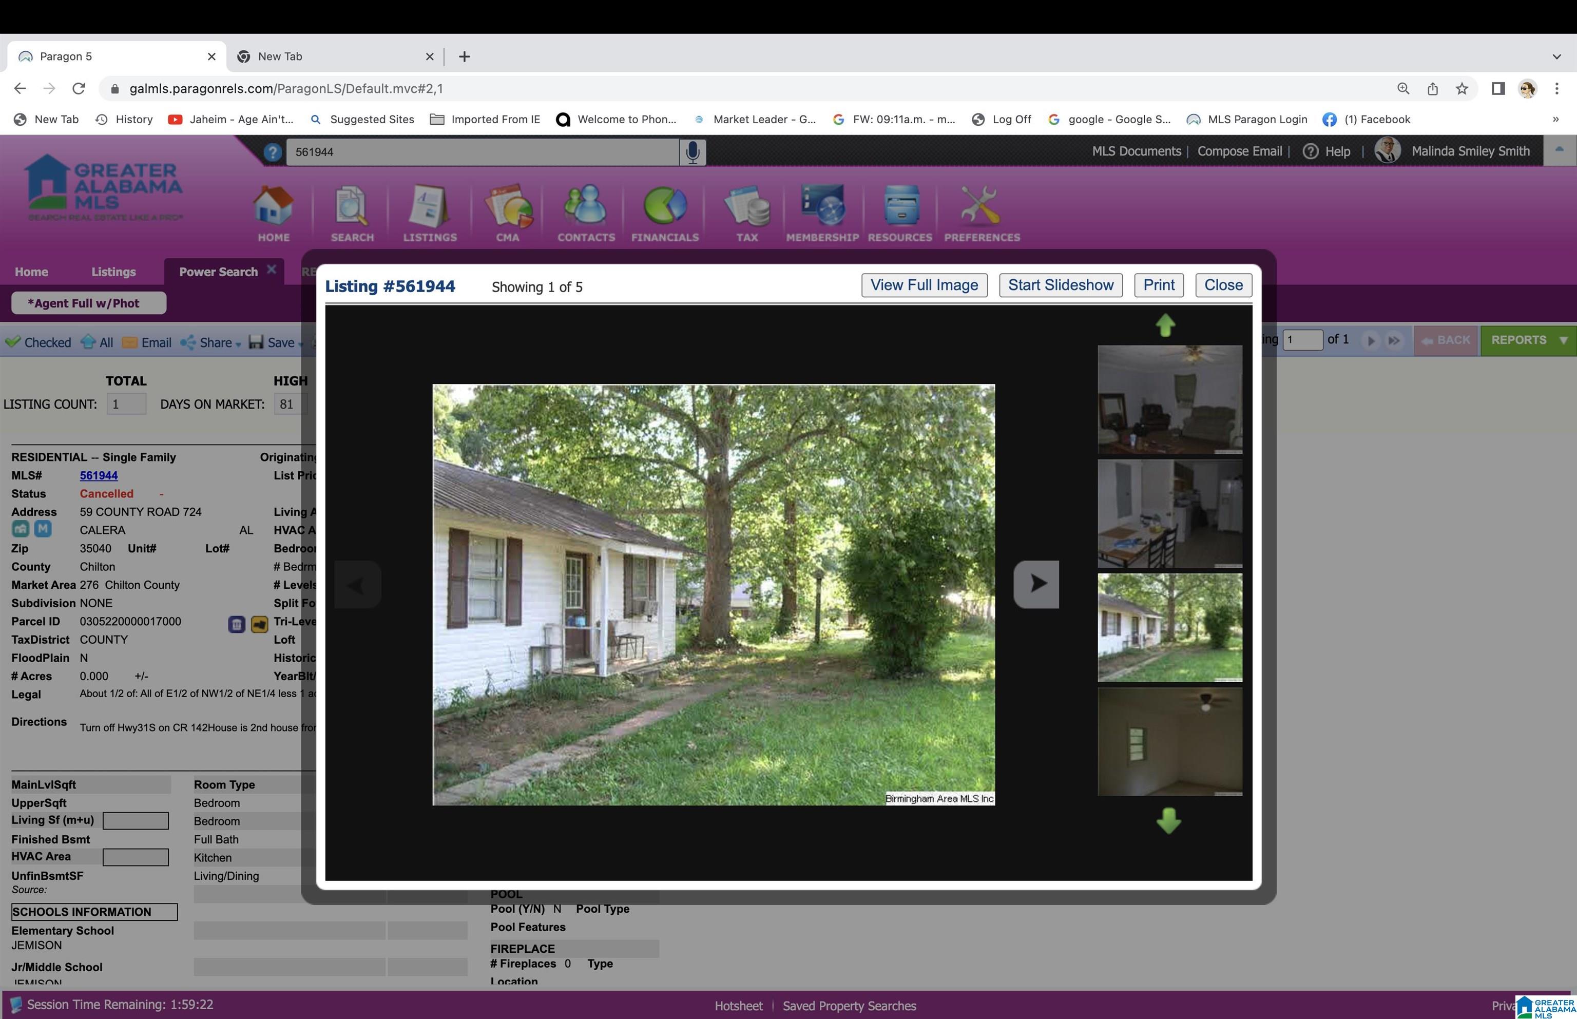
Task: Open the CMA module icon
Action: point(508,206)
